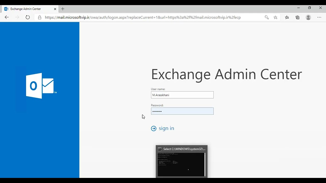Click the Outlook logo on blue panel
326x183 pixels.
[x=41, y=86]
